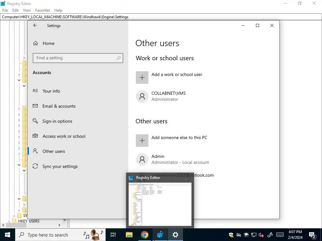Click the Registry Editor app title icon

point(3,3)
